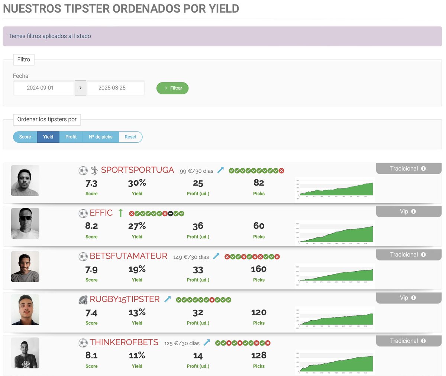
Task: Click the rugby ball icon next to RUGBY15TIPSTER
Action: pyautogui.click(x=83, y=299)
